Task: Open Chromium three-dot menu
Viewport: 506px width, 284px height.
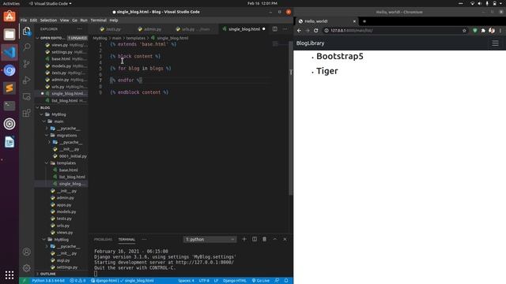Action: pyautogui.click(x=500, y=31)
